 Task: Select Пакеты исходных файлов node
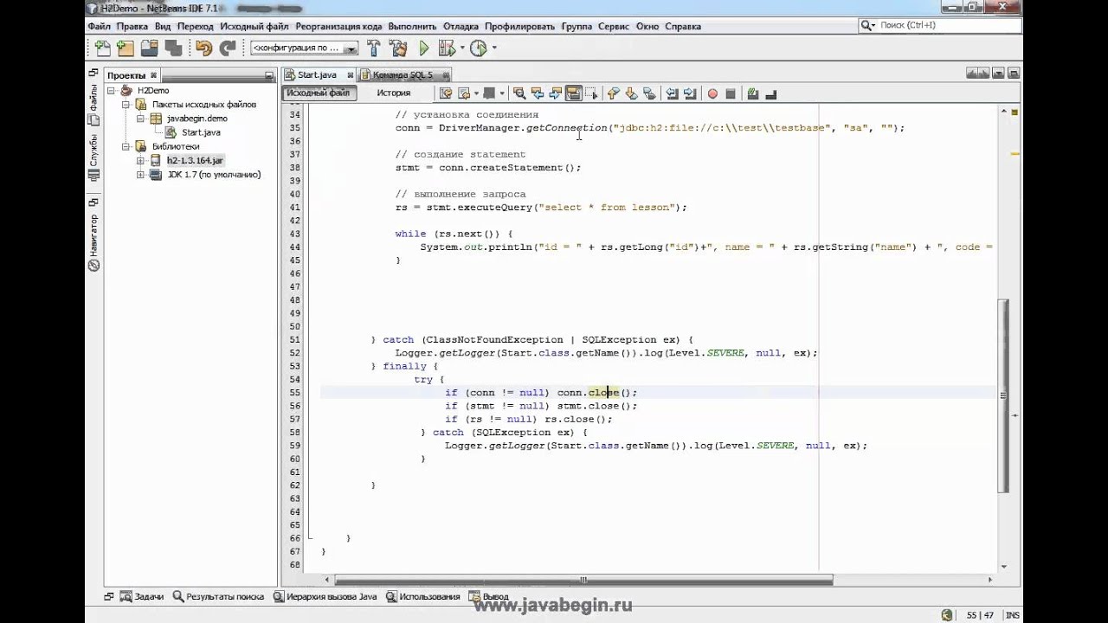click(x=204, y=105)
